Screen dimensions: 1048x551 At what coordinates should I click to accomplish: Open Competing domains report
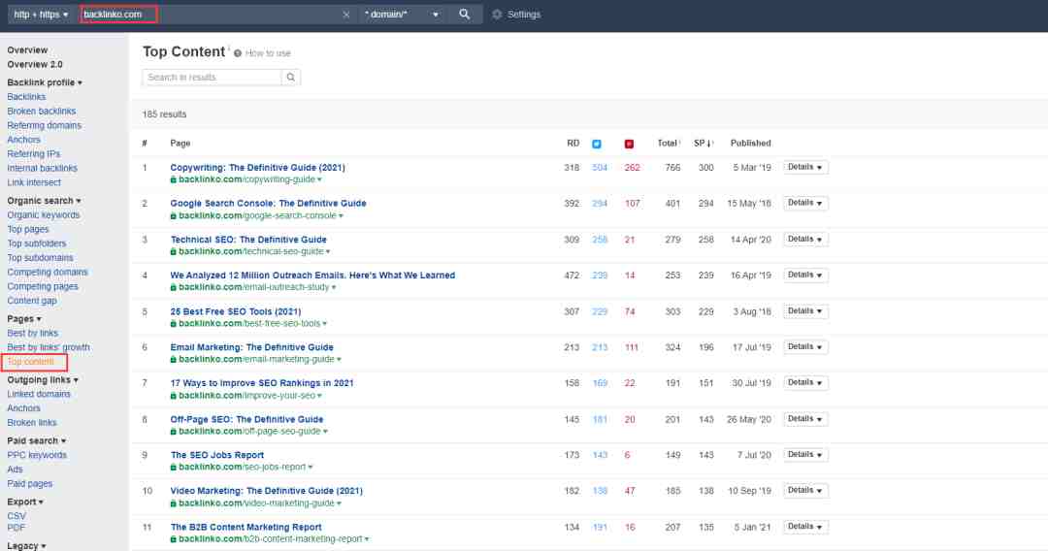48,272
